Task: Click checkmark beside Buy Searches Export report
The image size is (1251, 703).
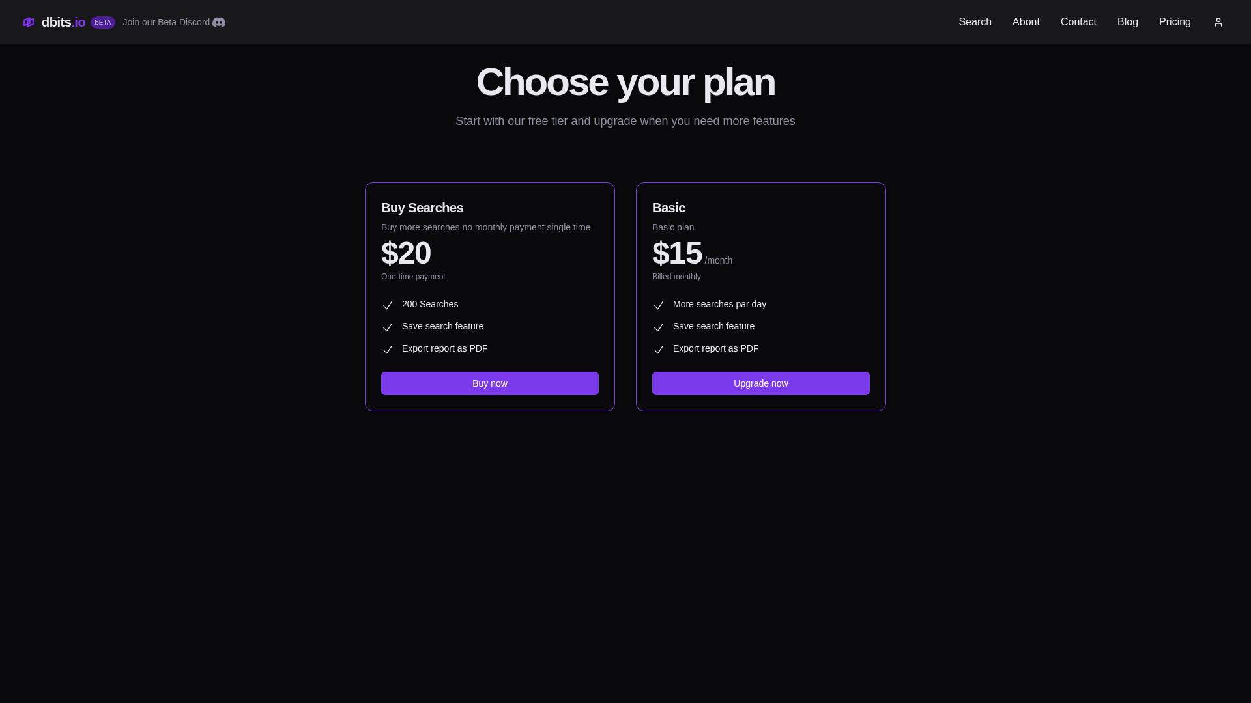Action: (x=388, y=350)
